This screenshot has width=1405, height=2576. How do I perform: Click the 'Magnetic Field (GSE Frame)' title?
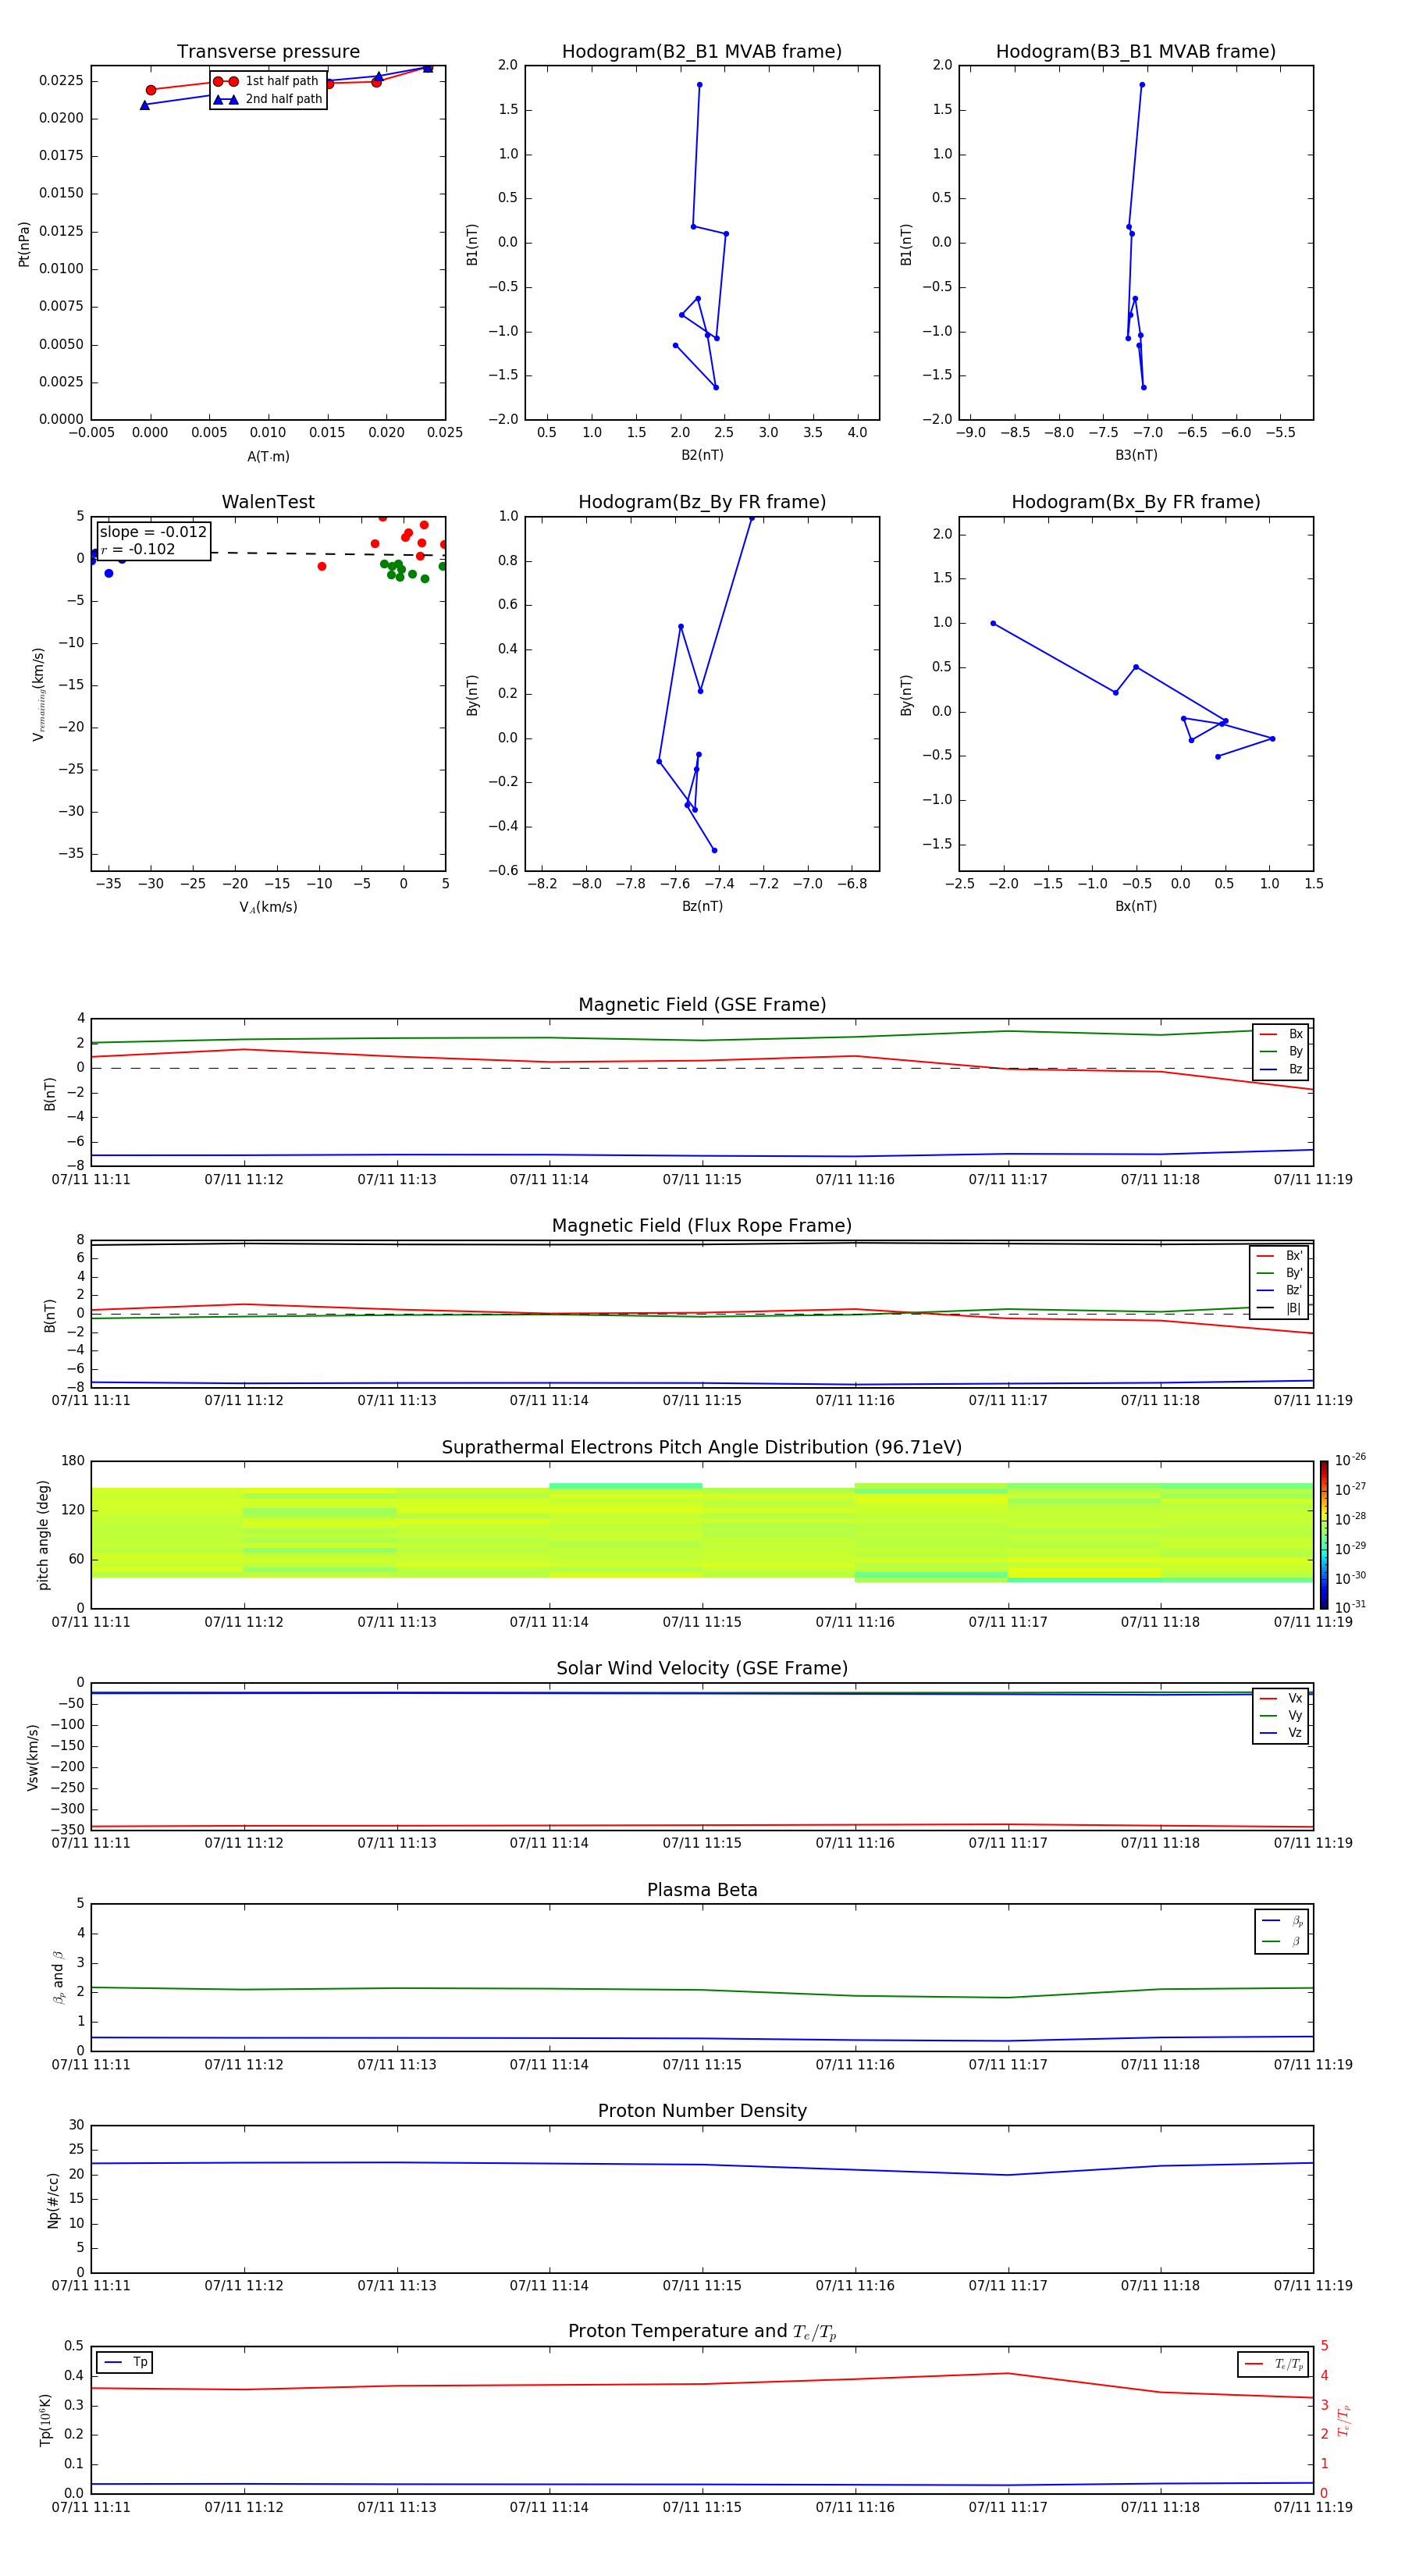[702, 1005]
